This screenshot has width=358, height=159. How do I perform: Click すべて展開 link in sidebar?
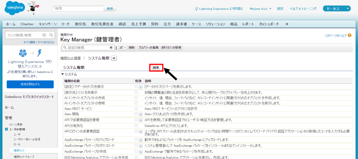click(x=29, y=42)
